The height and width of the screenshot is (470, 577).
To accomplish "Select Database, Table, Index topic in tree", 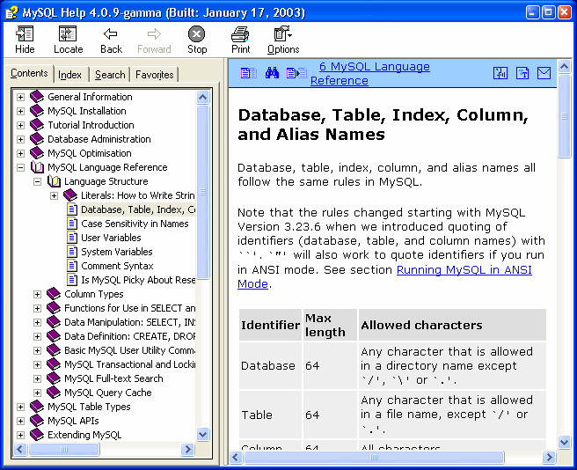I will point(138,209).
